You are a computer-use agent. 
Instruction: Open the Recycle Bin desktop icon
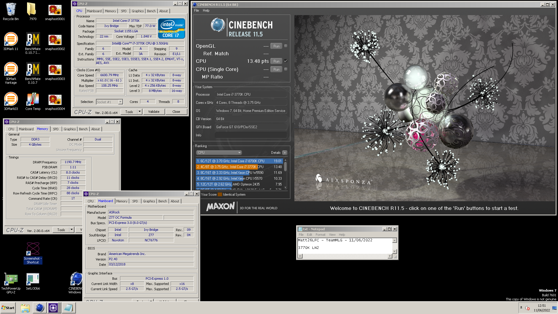click(11, 12)
